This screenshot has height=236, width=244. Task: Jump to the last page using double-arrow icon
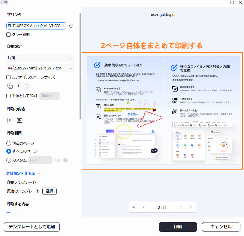click(190, 207)
